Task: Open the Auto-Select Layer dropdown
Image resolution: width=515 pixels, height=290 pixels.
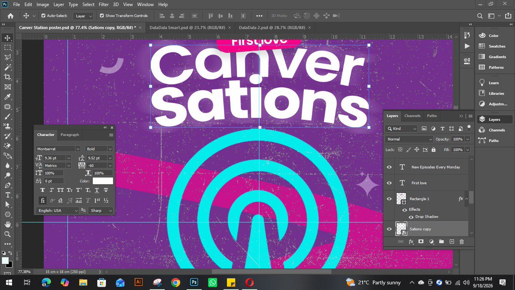Action: pos(83,16)
